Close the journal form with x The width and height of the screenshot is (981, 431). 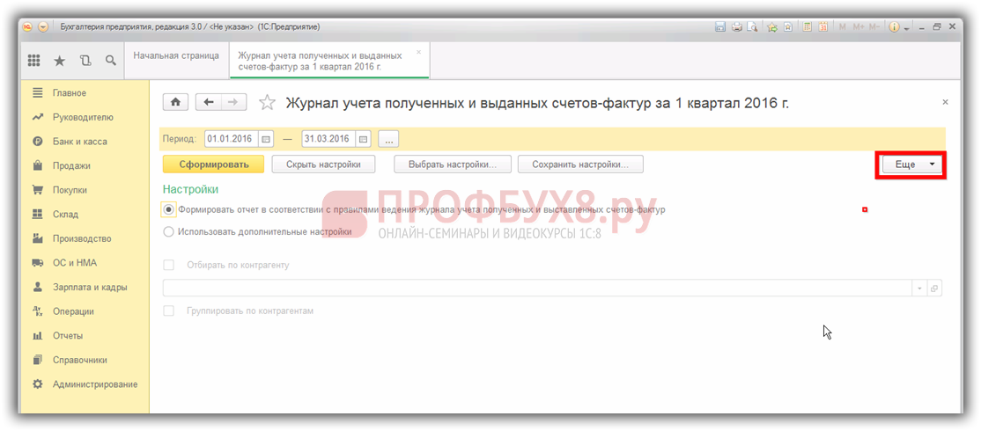pos(946,102)
